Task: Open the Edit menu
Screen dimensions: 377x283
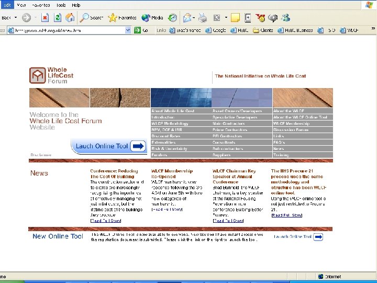Action: click(7, 5)
